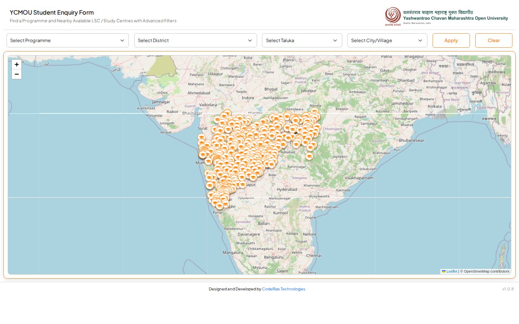The width and height of the screenshot is (519, 324).
Task: Clear all filters
Action: (494, 40)
